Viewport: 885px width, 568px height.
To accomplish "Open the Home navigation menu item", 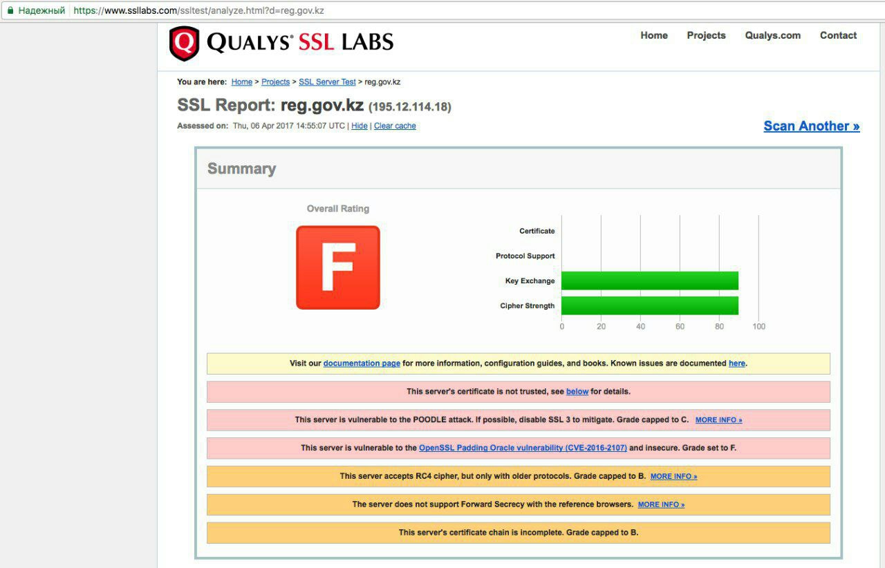I will 654,35.
